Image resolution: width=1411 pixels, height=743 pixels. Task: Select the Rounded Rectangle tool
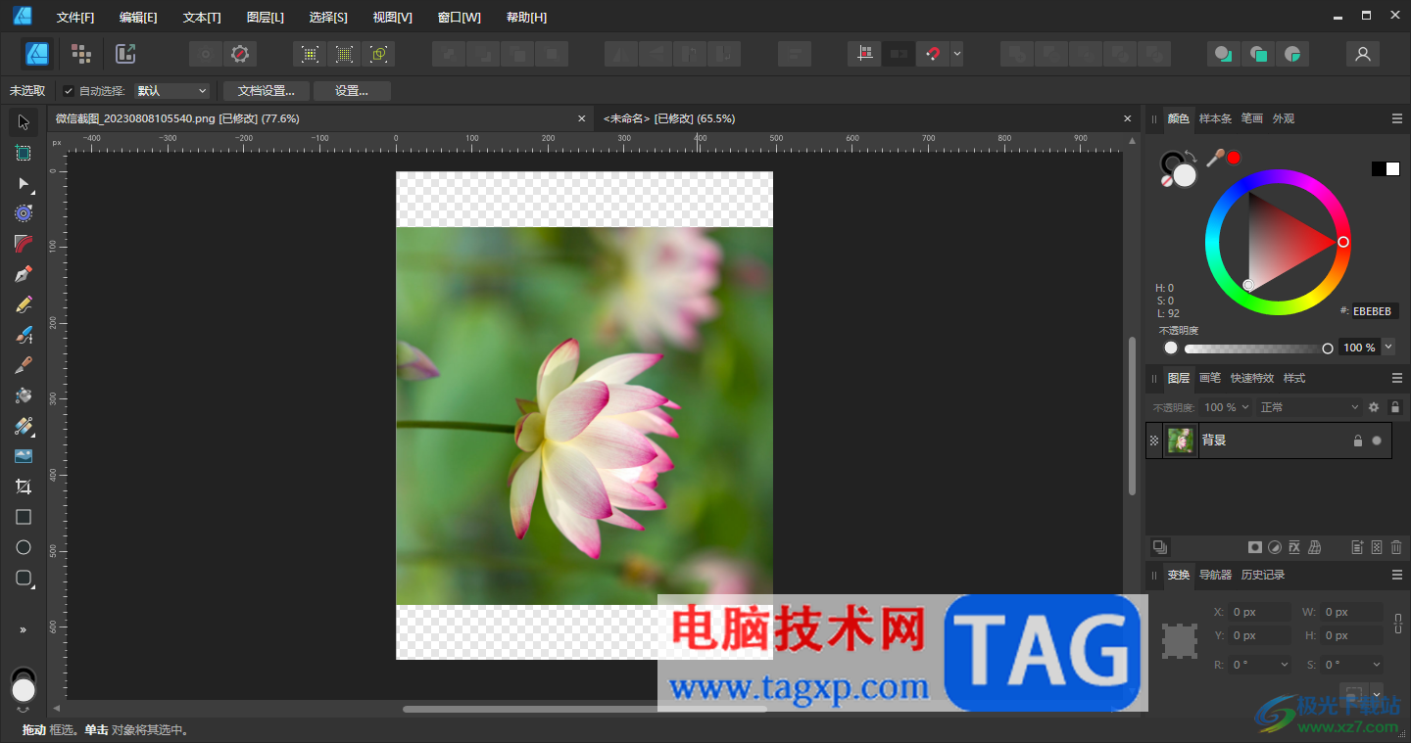pyautogui.click(x=24, y=578)
